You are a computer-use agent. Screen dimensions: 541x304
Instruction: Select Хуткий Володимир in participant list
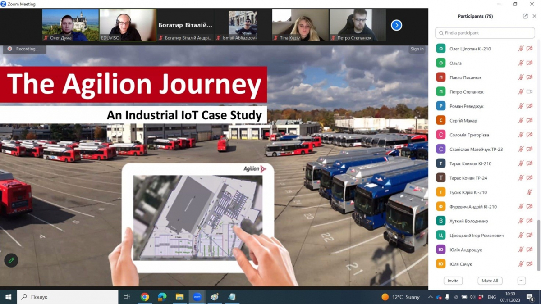468,221
